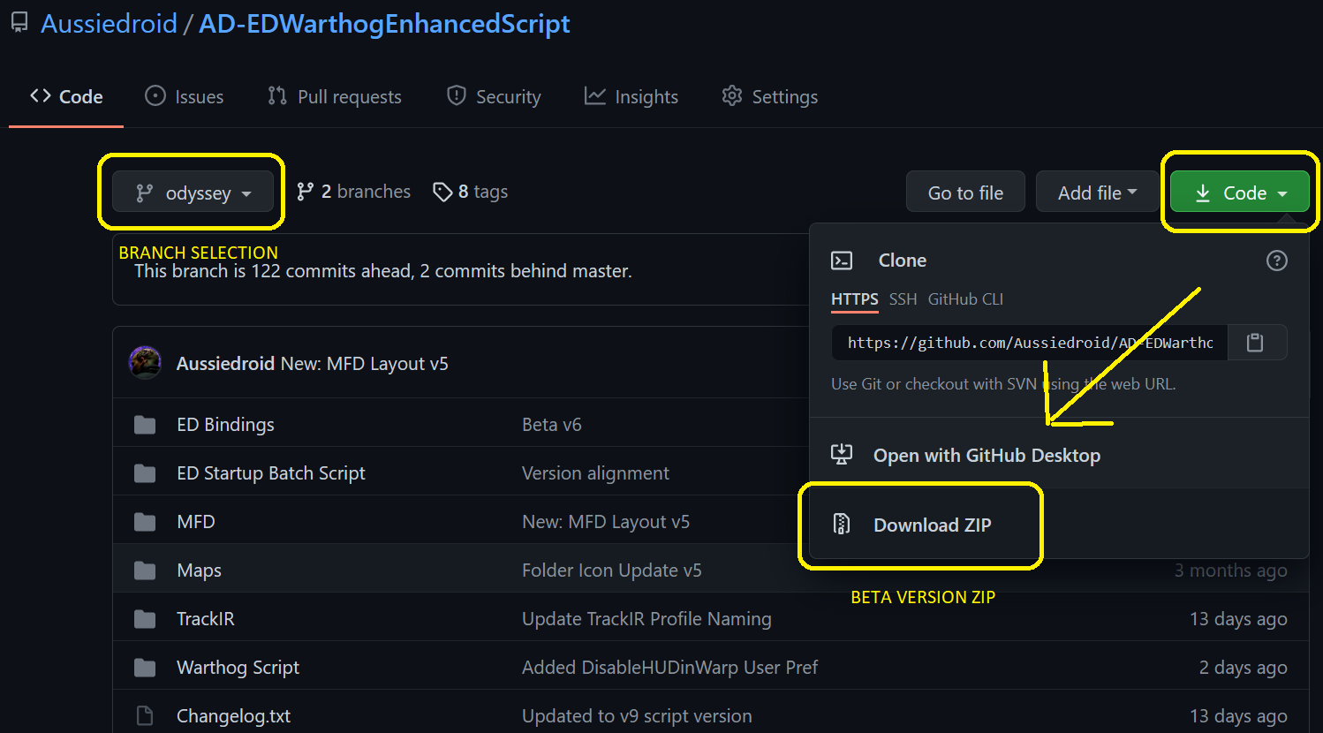
Task: Click the '2 days ago' timestamp
Action: pos(1243,668)
